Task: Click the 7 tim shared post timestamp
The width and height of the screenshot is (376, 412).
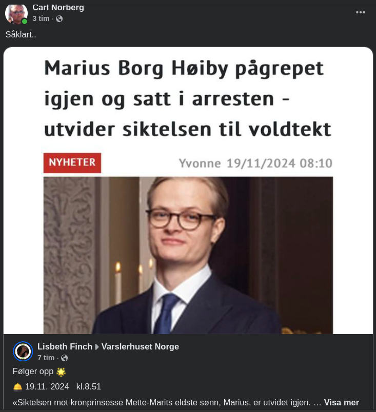Action: [x=46, y=358]
